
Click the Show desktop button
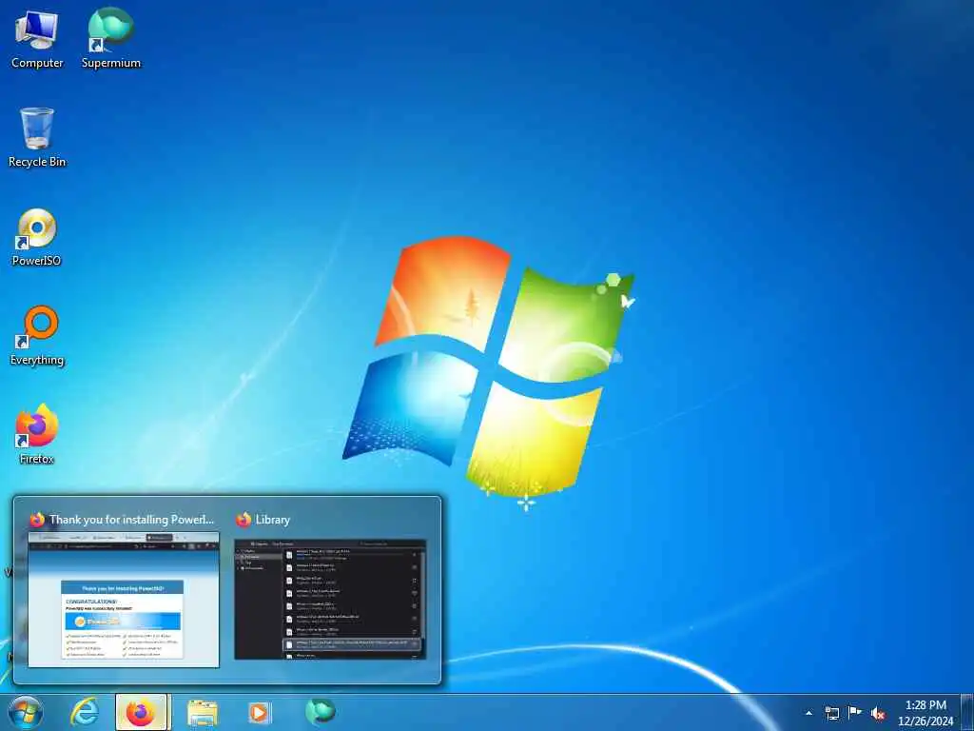(x=967, y=712)
